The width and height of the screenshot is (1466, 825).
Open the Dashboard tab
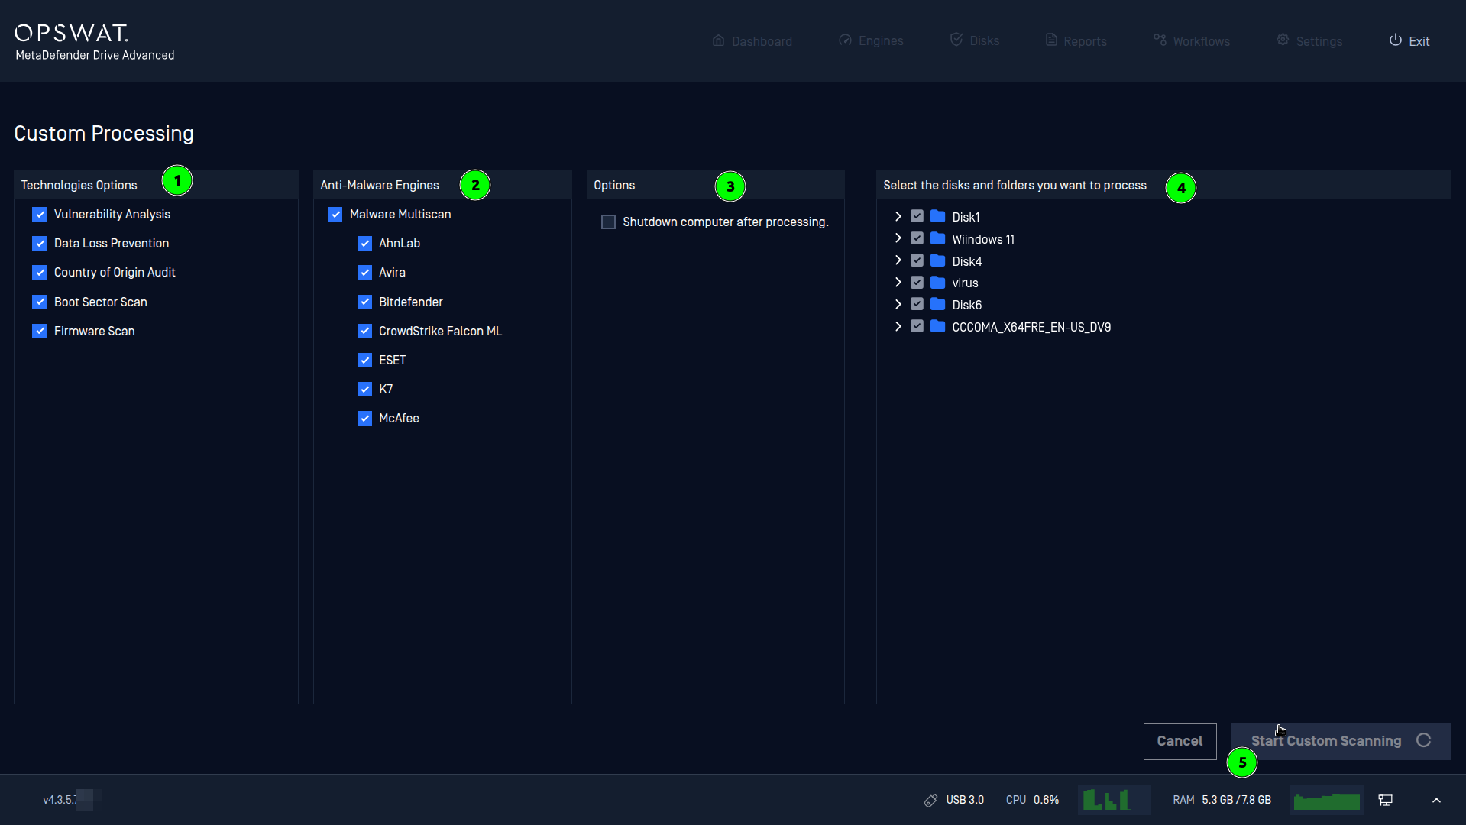[752, 41]
